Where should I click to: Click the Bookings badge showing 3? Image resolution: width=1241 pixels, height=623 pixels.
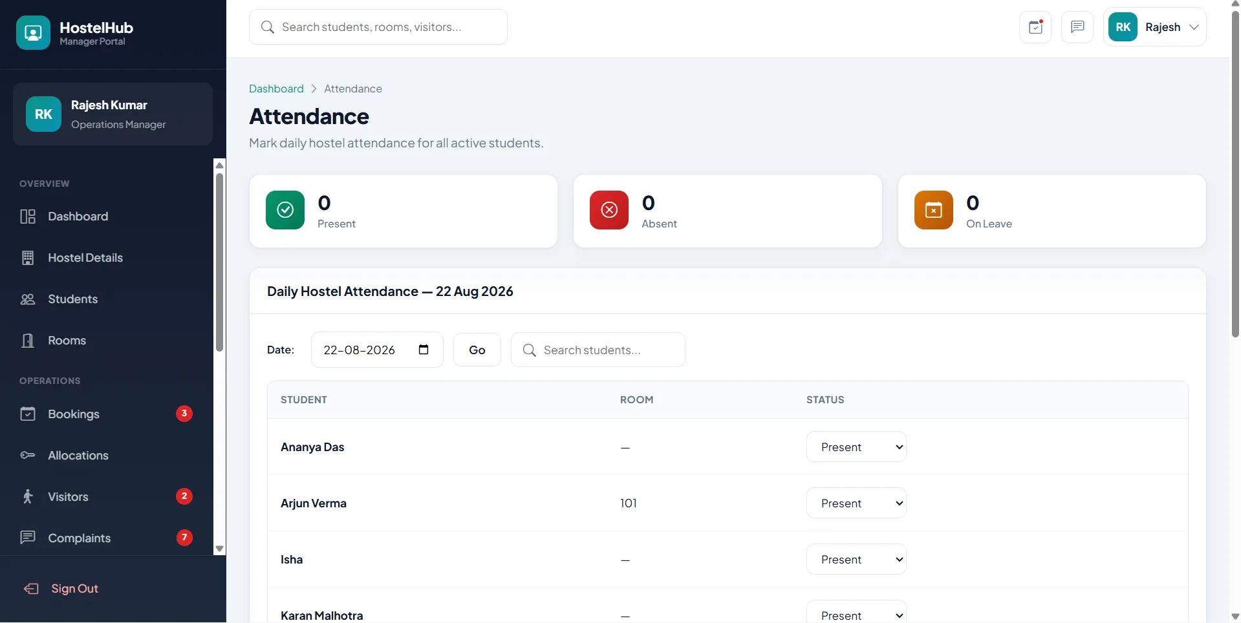pos(184,414)
